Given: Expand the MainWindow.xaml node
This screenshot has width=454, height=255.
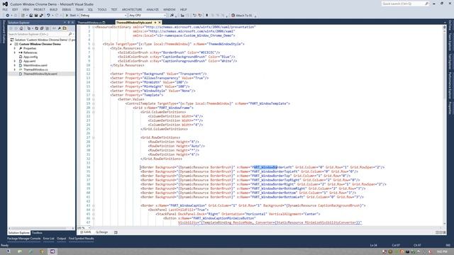Looking at the screenshot, I should click(x=15, y=65).
